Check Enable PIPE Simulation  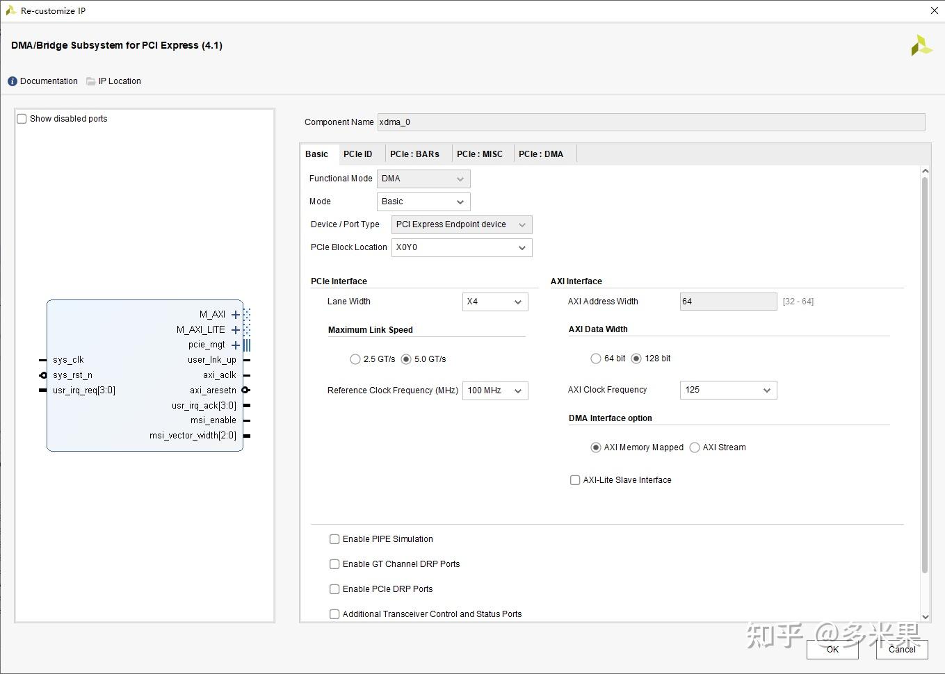click(x=334, y=539)
